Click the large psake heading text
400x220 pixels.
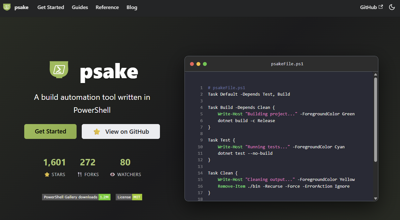[109, 72]
